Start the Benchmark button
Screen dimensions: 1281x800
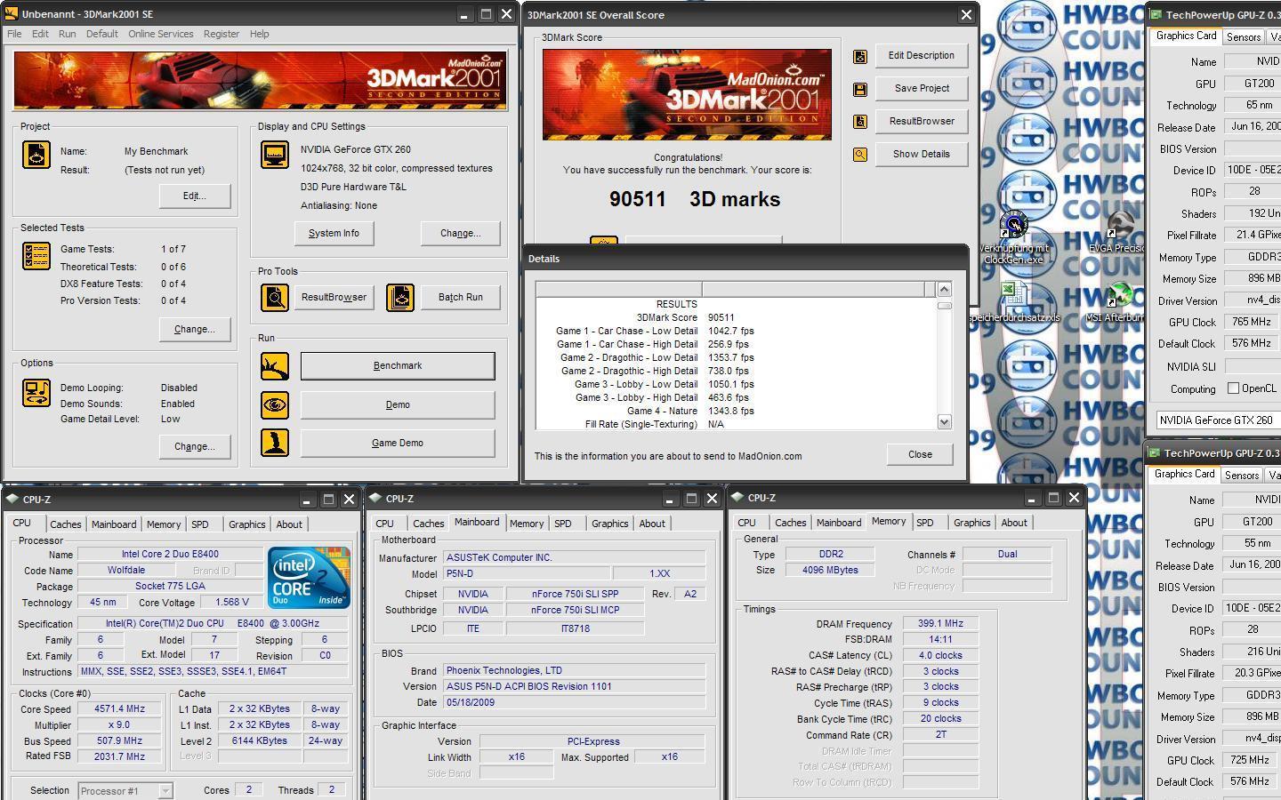tap(398, 366)
